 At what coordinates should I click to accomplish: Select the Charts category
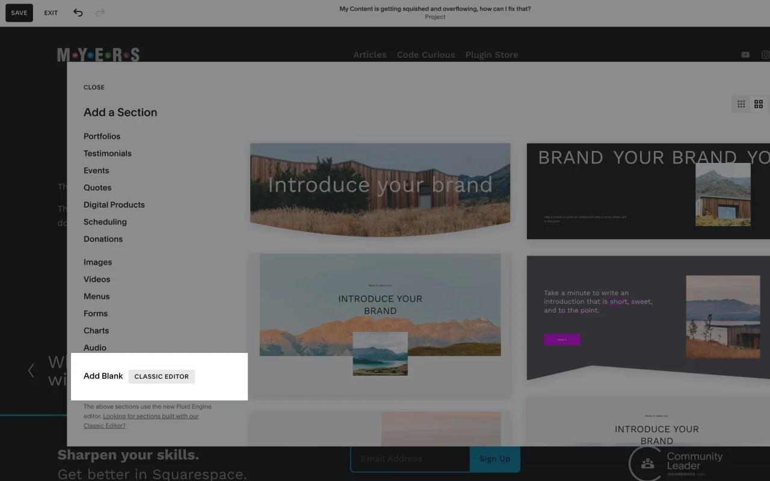click(96, 331)
